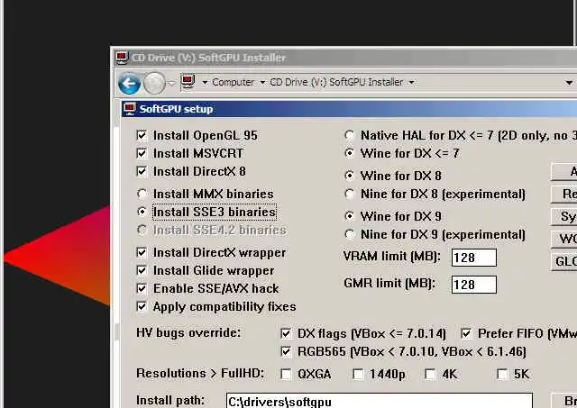Click the SoftGPU monitor icon in address bar
This screenshot has width=577, height=408.
(188, 82)
